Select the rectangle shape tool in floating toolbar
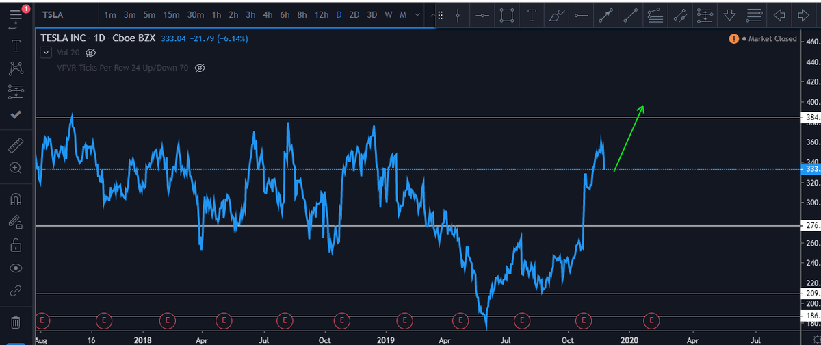821x345 pixels. click(x=507, y=15)
